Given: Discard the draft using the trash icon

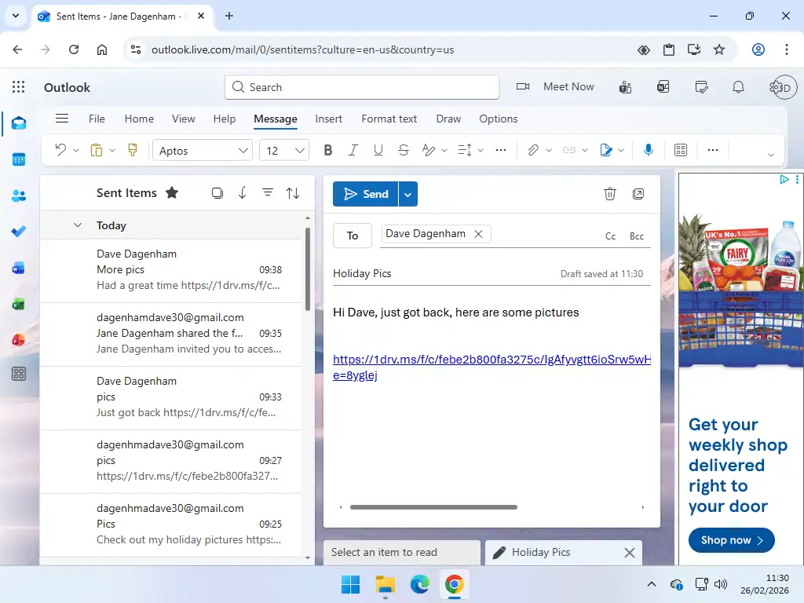Looking at the screenshot, I should [x=610, y=193].
